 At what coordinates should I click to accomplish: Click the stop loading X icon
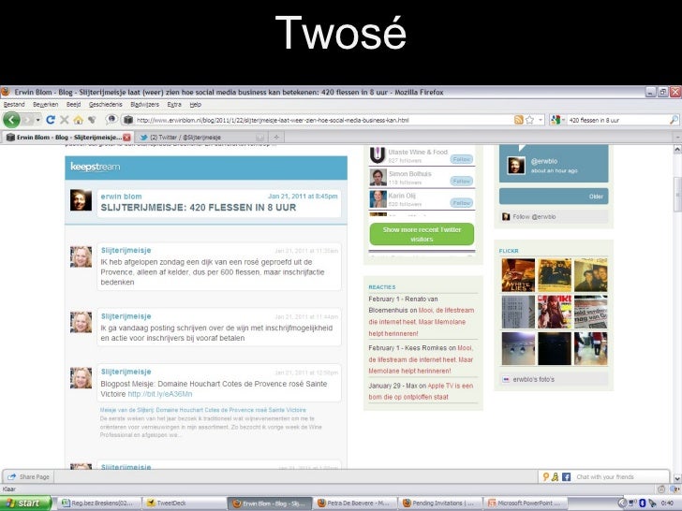[x=65, y=120]
